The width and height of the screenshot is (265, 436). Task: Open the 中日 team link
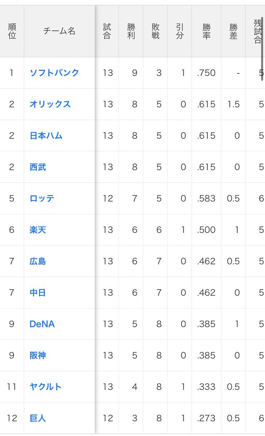point(38,292)
